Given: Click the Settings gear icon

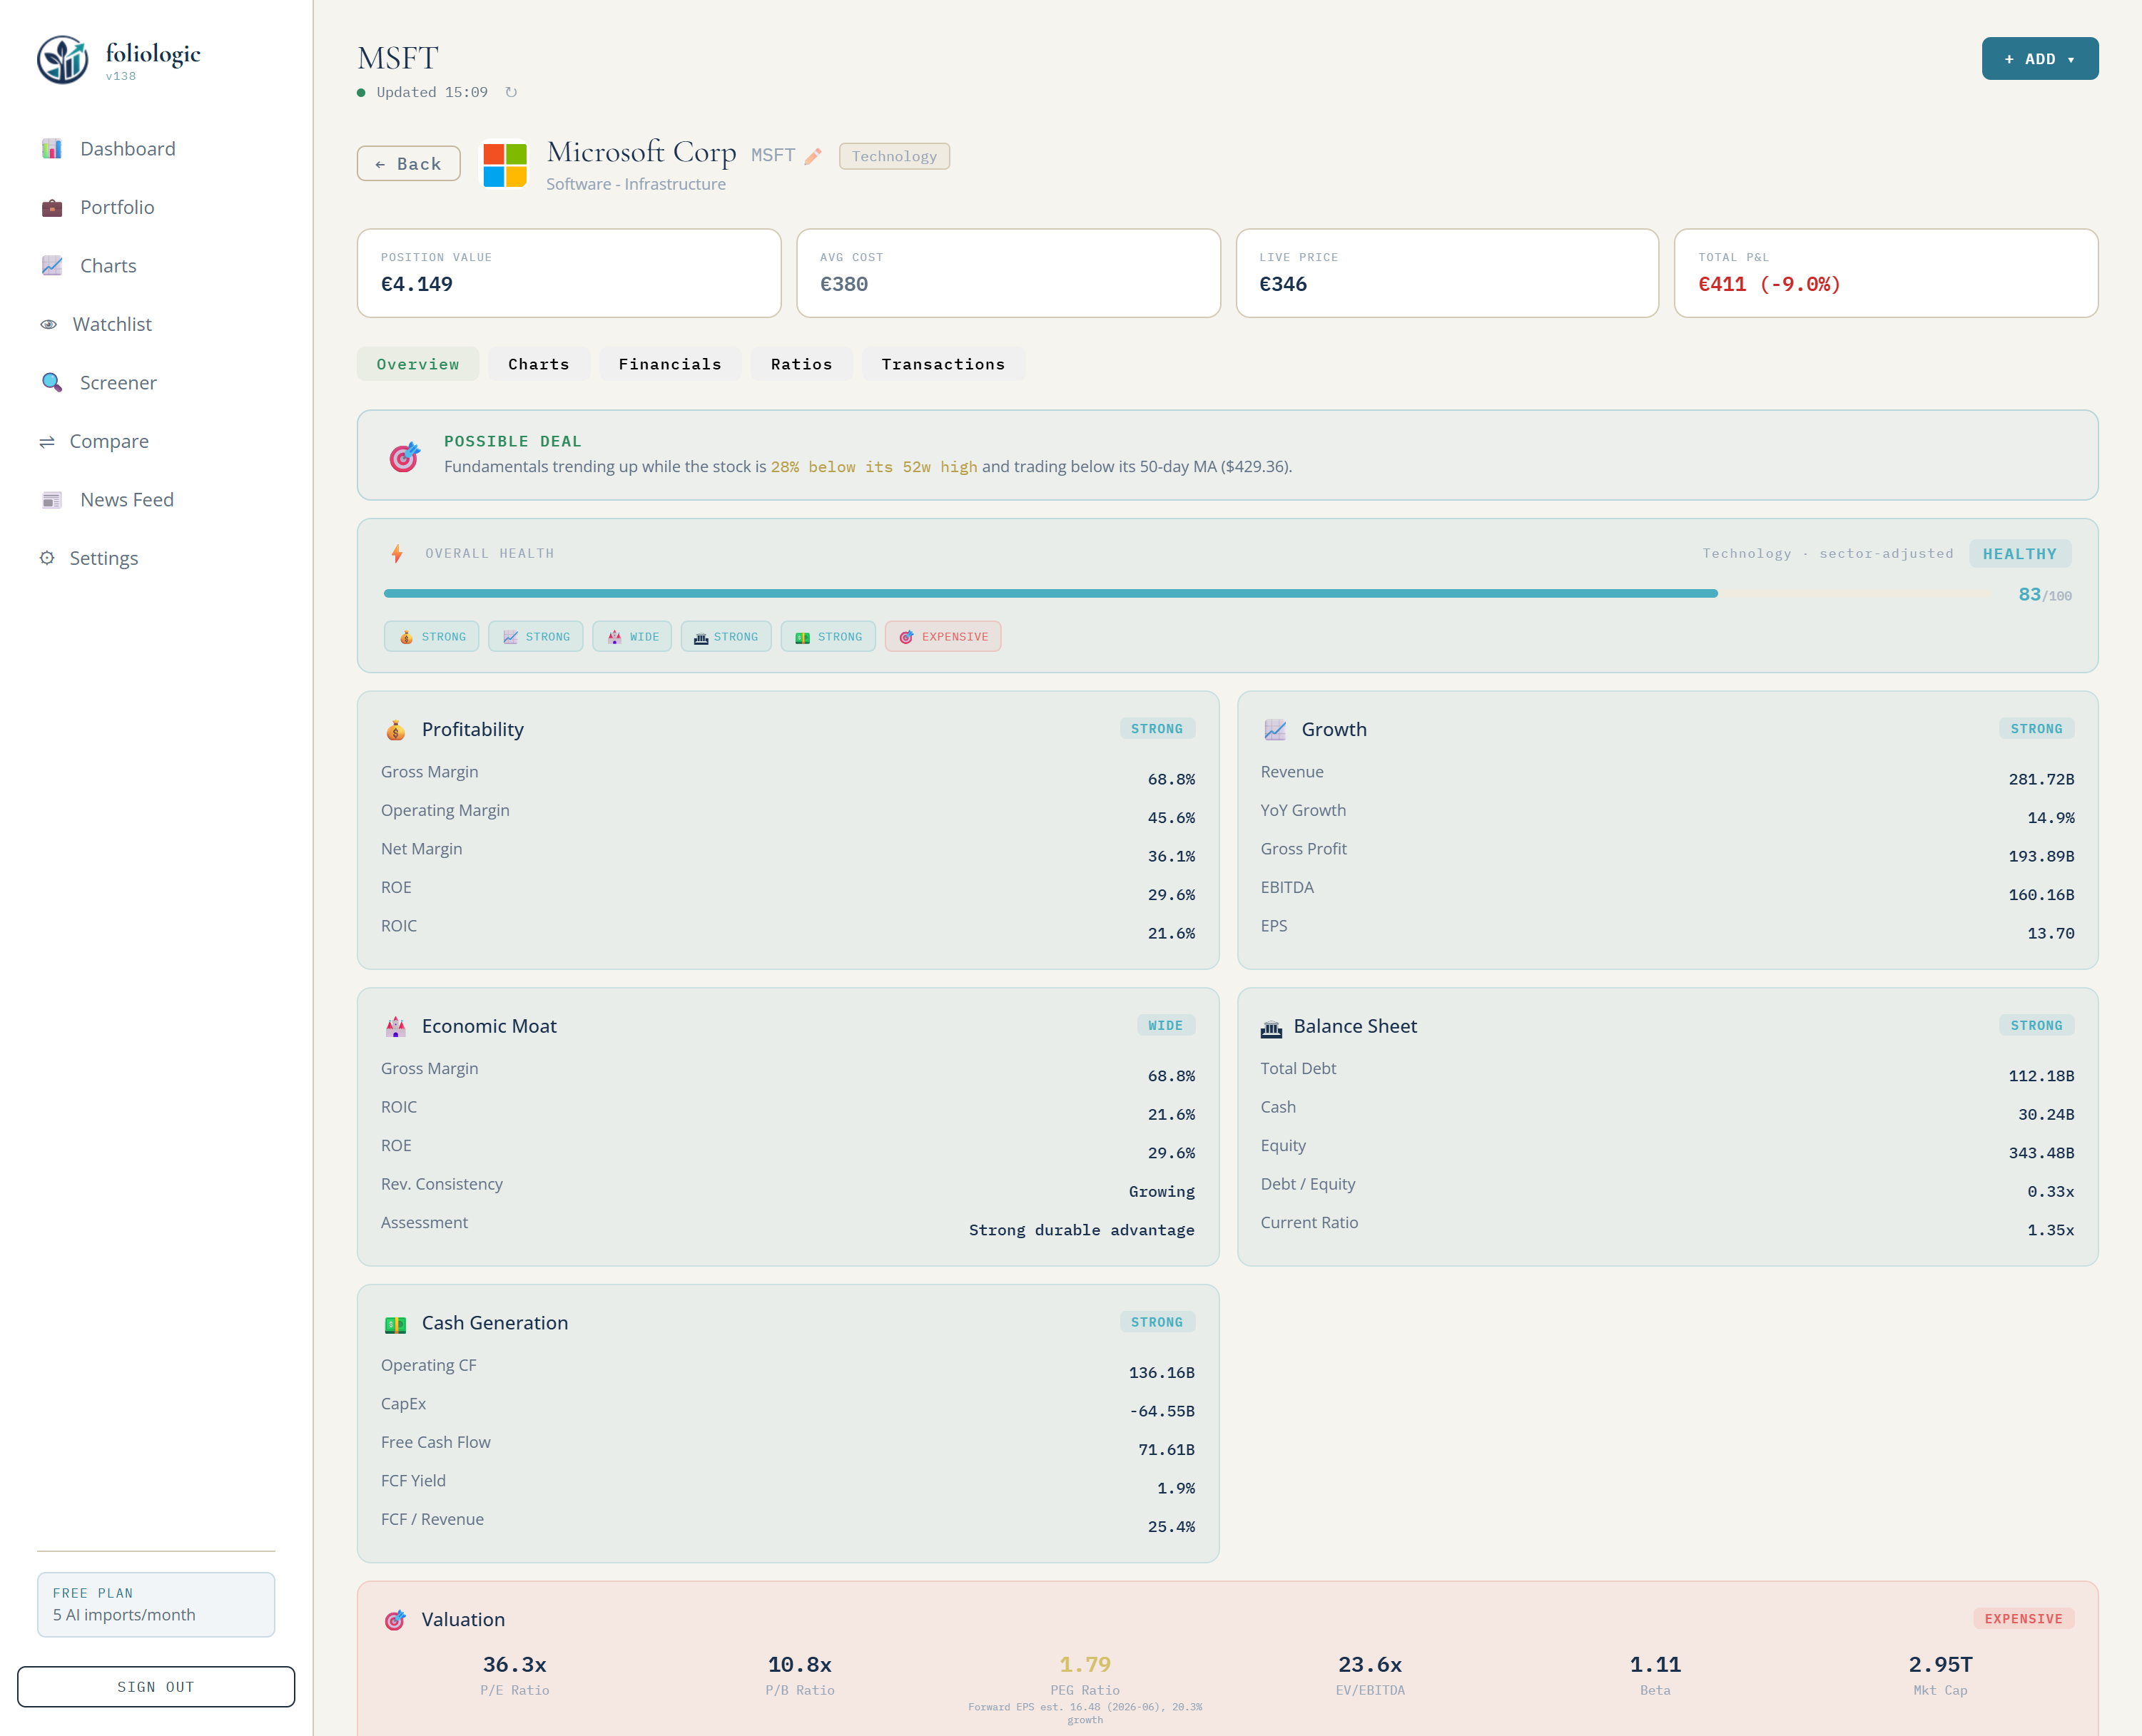Looking at the screenshot, I should [x=47, y=558].
